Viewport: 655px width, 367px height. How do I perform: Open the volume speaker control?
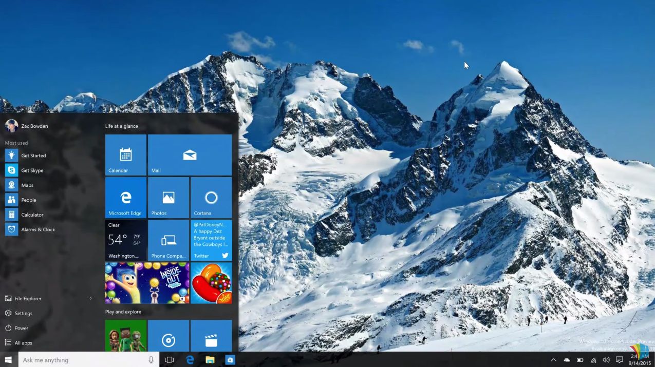coord(606,360)
